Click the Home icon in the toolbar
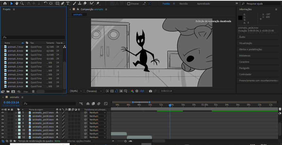Viewport: 282px width, 145px height. [x=5, y=3]
